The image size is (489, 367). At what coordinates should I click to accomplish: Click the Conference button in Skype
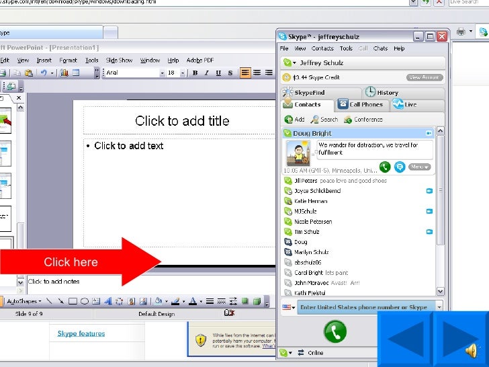point(363,120)
